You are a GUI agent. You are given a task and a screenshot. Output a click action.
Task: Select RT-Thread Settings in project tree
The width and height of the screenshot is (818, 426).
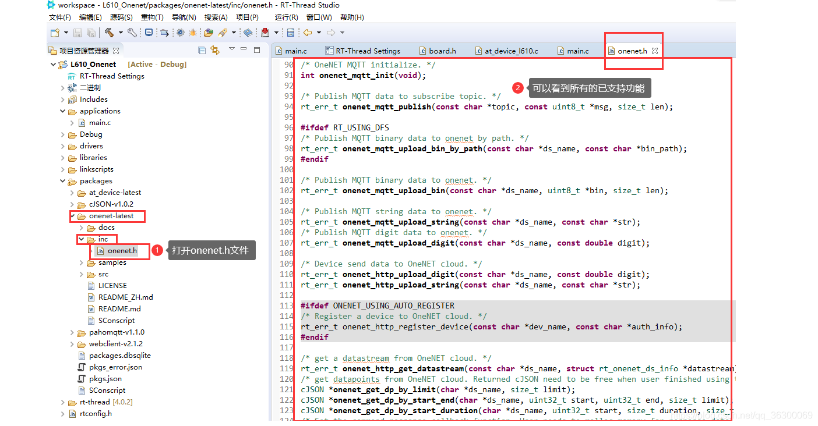tap(106, 76)
